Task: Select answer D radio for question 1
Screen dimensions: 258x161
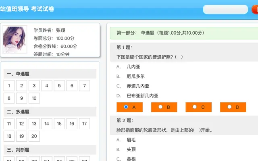Action: tap(229, 107)
